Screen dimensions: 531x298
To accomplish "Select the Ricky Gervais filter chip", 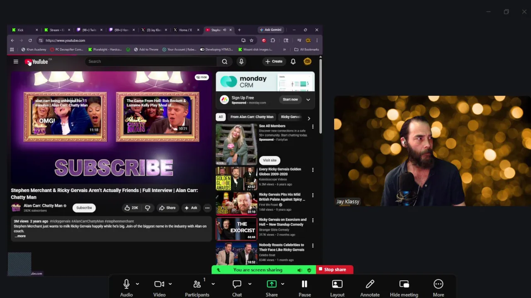I will 290,117.
